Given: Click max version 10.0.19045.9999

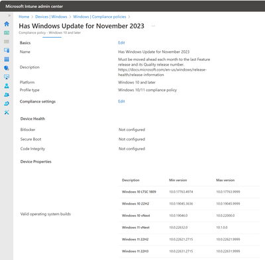Looking at the screenshot, I should point(228,204).
